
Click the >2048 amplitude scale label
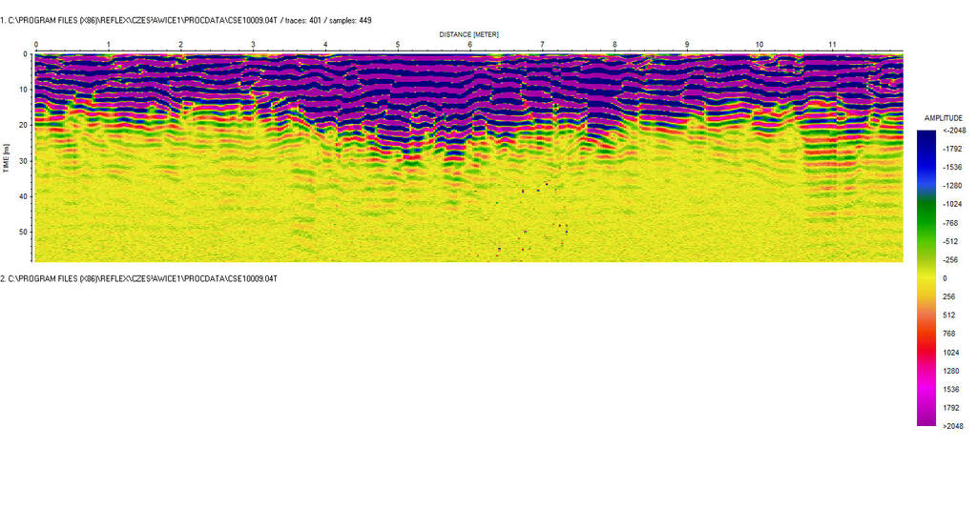tap(952, 426)
